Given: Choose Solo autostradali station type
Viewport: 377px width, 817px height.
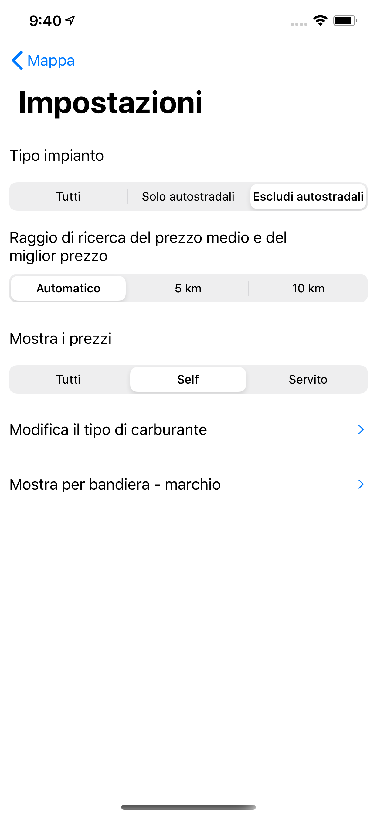Looking at the screenshot, I should point(188,197).
